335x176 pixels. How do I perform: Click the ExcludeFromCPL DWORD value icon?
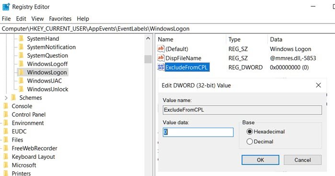click(161, 67)
